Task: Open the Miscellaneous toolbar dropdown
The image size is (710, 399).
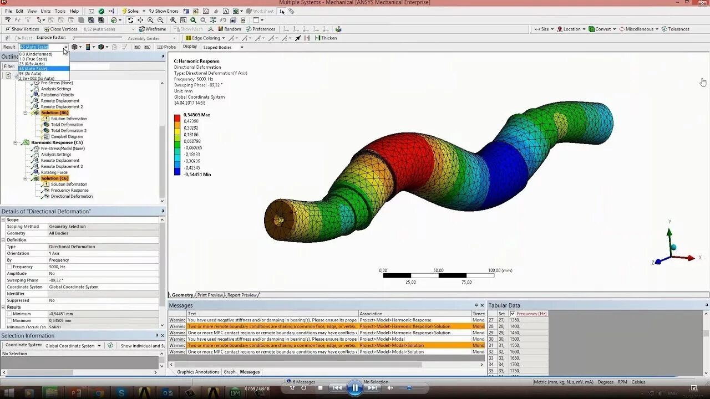Action: [638, 29]
